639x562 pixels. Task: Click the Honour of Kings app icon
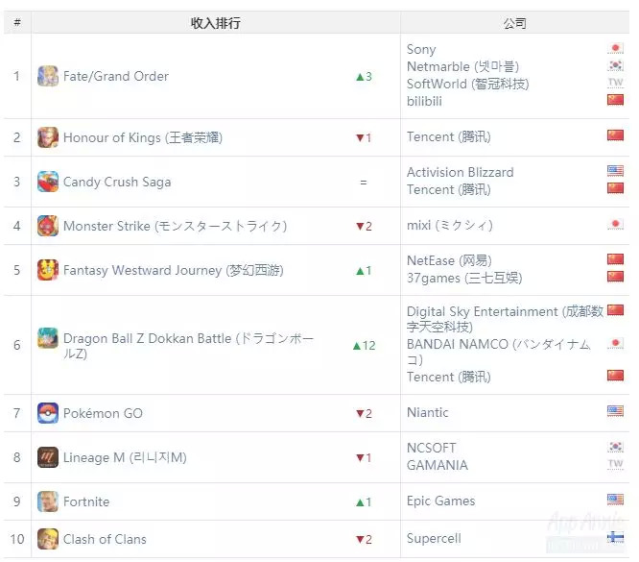47,137
